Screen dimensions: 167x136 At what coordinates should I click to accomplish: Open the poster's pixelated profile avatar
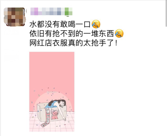(x=15, y=17)
